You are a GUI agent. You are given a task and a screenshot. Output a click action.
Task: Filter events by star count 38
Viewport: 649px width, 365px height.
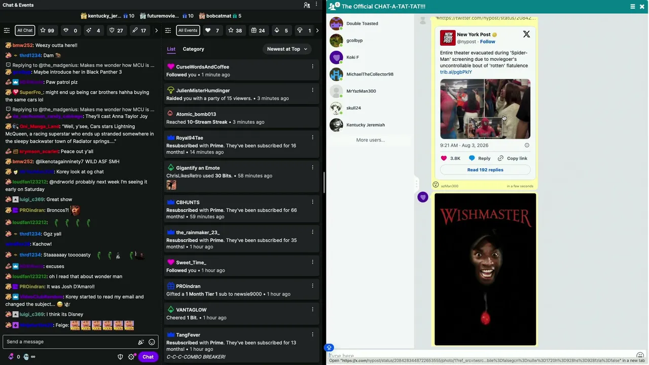point(235,30)
